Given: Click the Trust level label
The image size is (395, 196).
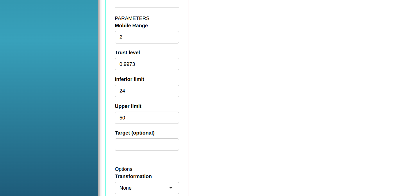Looking at the screenshot, I should coord(127,52).
